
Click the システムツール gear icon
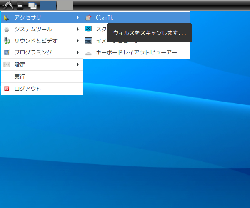[7, 30]
